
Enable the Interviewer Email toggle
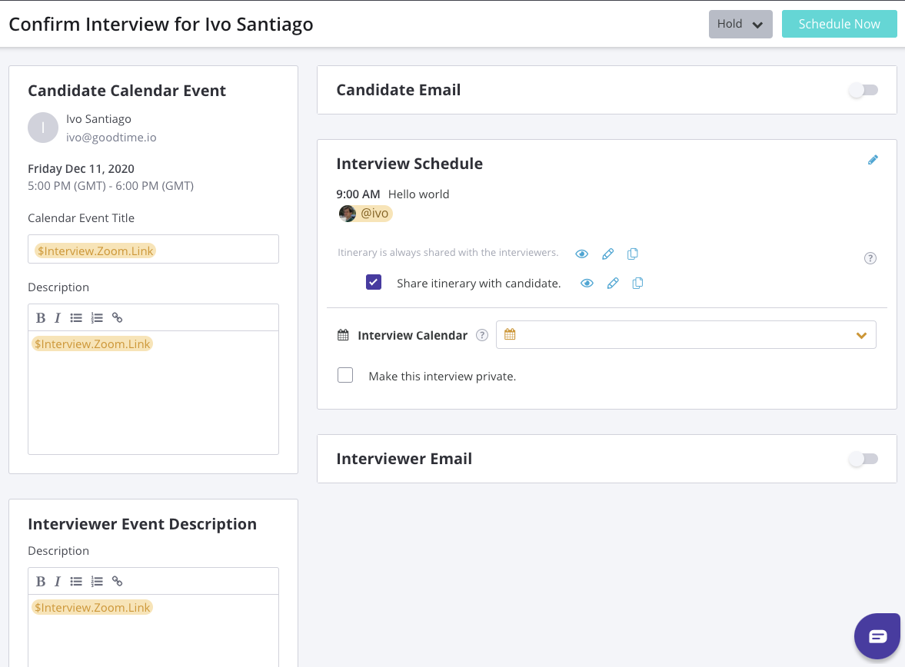[863, 460]
